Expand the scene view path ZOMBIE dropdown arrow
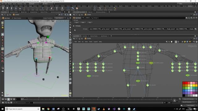The width and height of the screenshot is (198, 111). (56, 15)
